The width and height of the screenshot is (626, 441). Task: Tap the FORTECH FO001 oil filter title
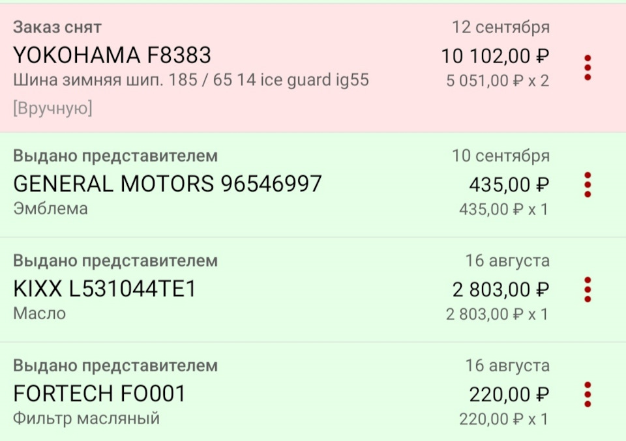pos(99,393)
